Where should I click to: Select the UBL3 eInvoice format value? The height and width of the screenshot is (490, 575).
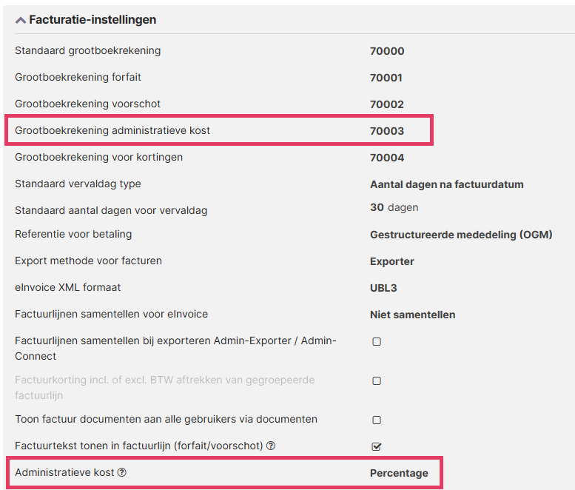coord(383,288)
